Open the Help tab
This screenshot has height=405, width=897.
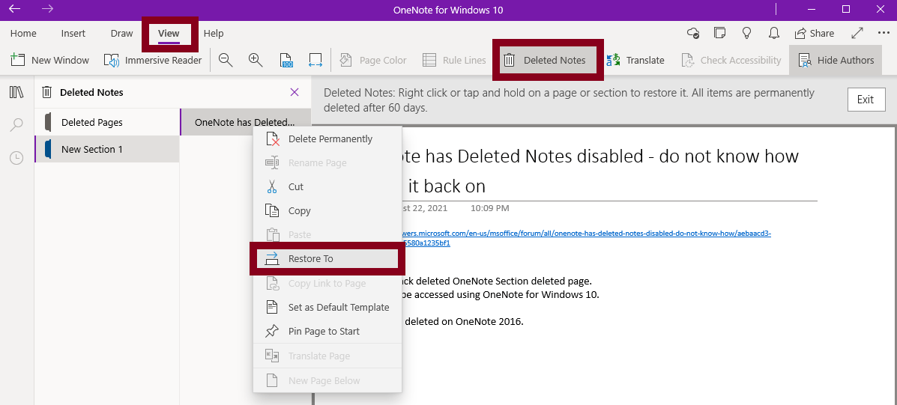(x=214, y=33)
